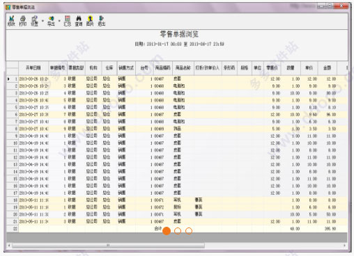The image size is (354, 256).
Task: Sort by the 开单日期 column header
Action: tap(33, 67)
